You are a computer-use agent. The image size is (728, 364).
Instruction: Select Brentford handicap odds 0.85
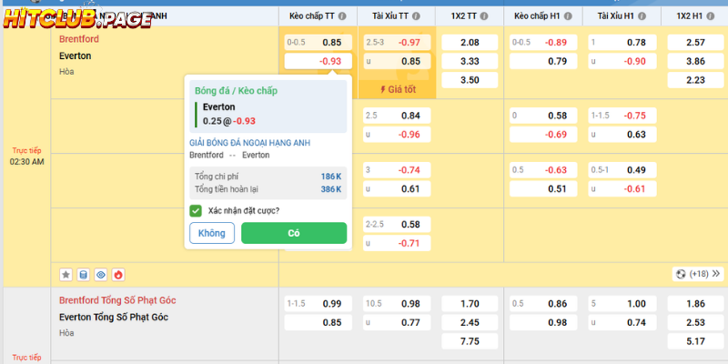pyautogui.click(x=317, y=42)
